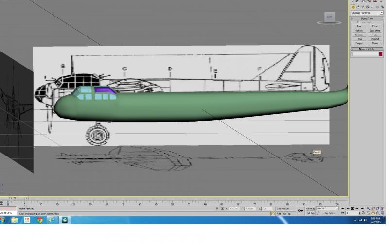
Task: Open the object color swatch
Action: coord(381,54)
